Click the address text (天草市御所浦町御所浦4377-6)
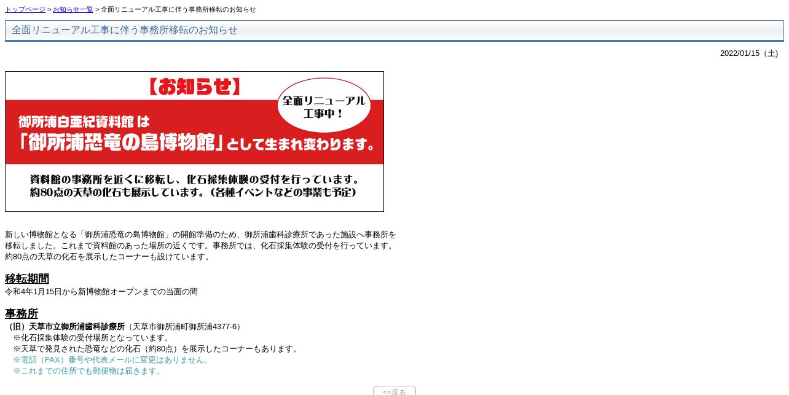Viewport: 789px width, 395px height. point(184,327)
